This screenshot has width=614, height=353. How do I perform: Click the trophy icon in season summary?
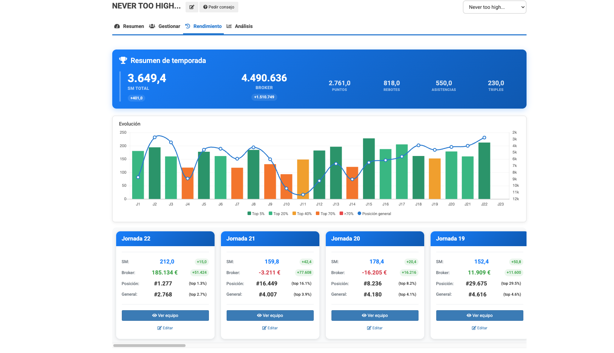pos(123,60)
